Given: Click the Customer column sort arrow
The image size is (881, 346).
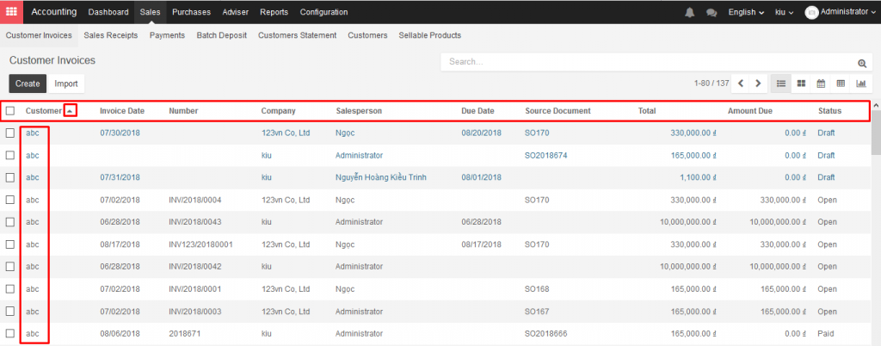Looking at the screenshot, I should [70, 111].
